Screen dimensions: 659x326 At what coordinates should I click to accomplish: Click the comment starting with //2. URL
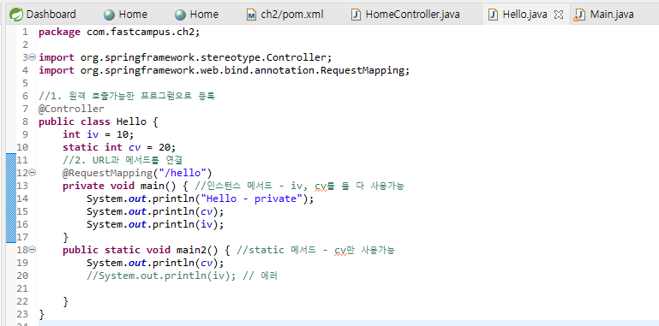pos(123,160)
